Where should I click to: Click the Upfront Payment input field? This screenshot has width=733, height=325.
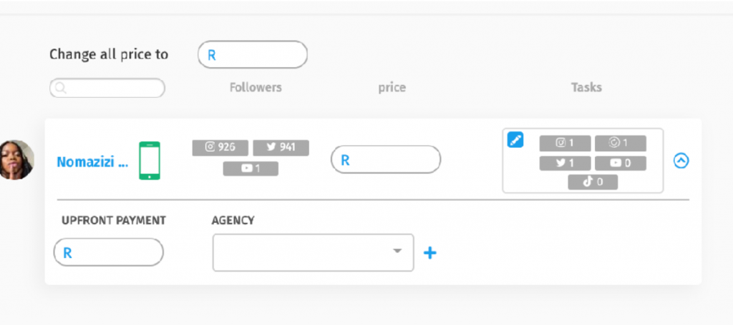tap(109, 252)
